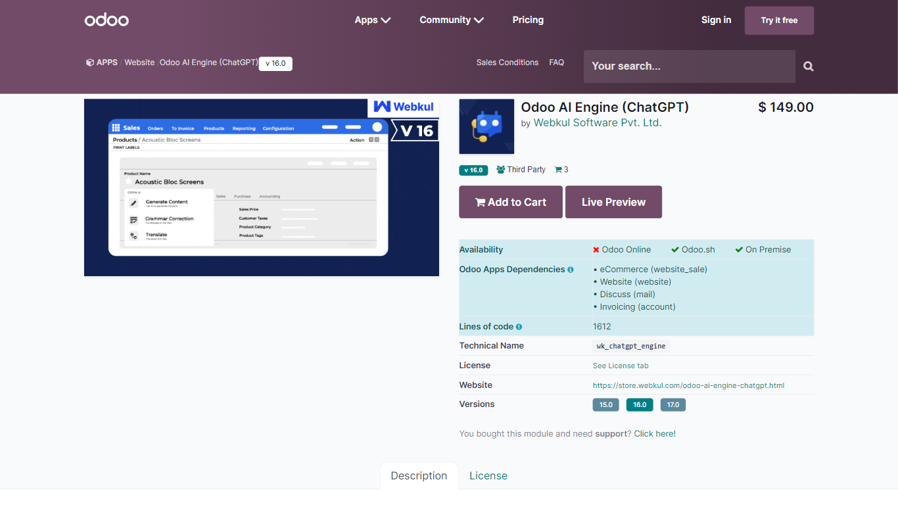Click the module screenshot banner thumbnail
The width and height of the screenshot is (898, 505).
pos(262,187)
